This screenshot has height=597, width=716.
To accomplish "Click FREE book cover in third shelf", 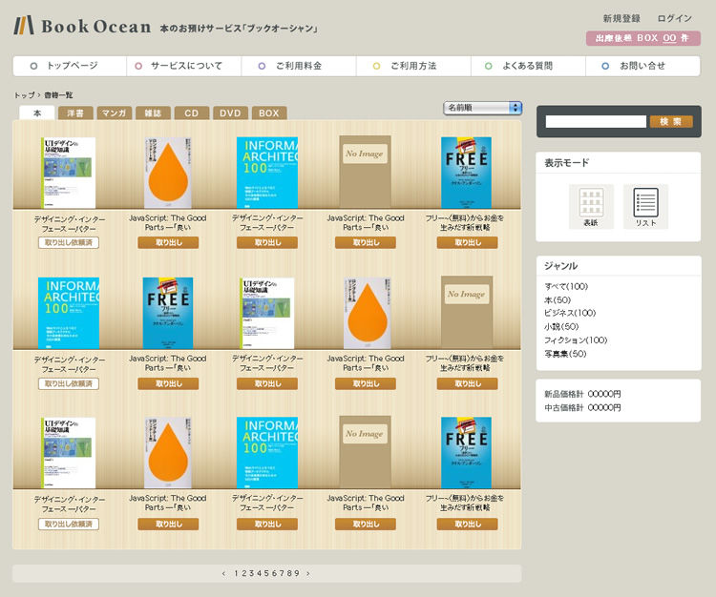I will (466, 453).
